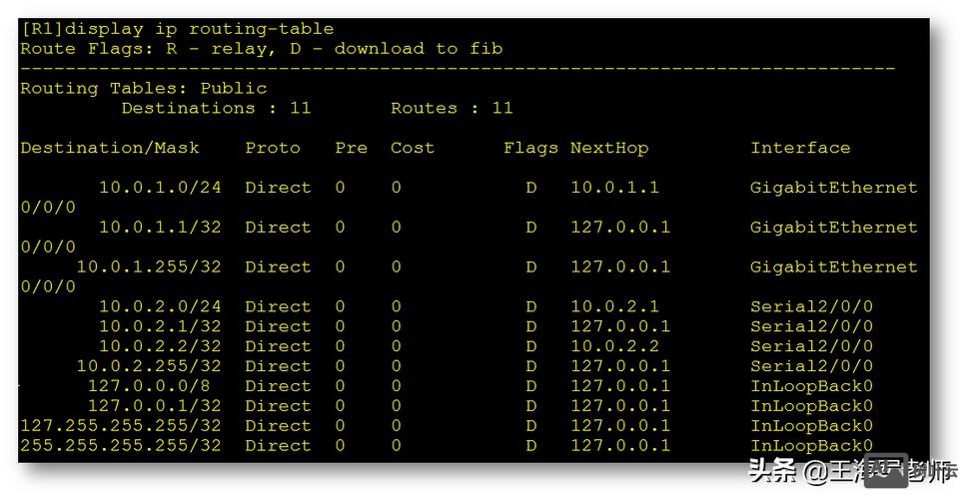
Task: Click the NextHop column header
Action: [609, 148]
